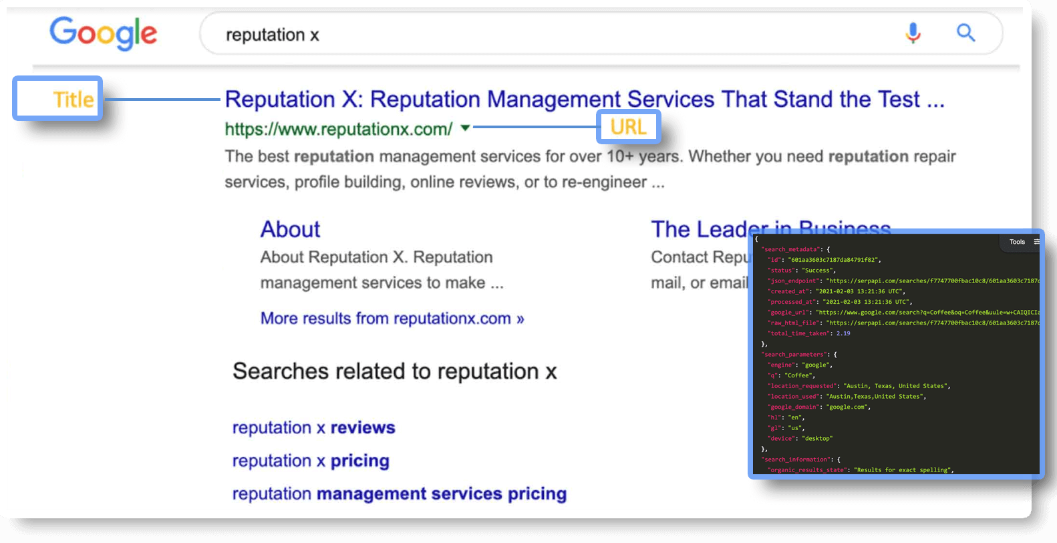Select related search 'reputation x reviews'
The width and height of the screenshot is (1057, 543).
pyautogui.click(x=313, y=427)
